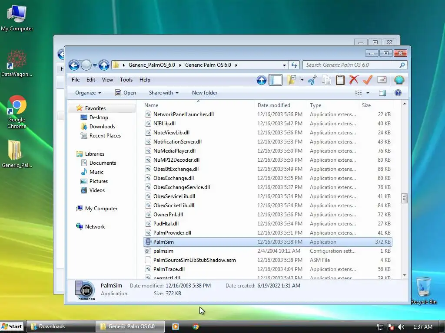Image resolution: width=445 pixels, height=333 pixels.
Task: Switch to the Downloads taskbar window
Action: coord(61,326)
